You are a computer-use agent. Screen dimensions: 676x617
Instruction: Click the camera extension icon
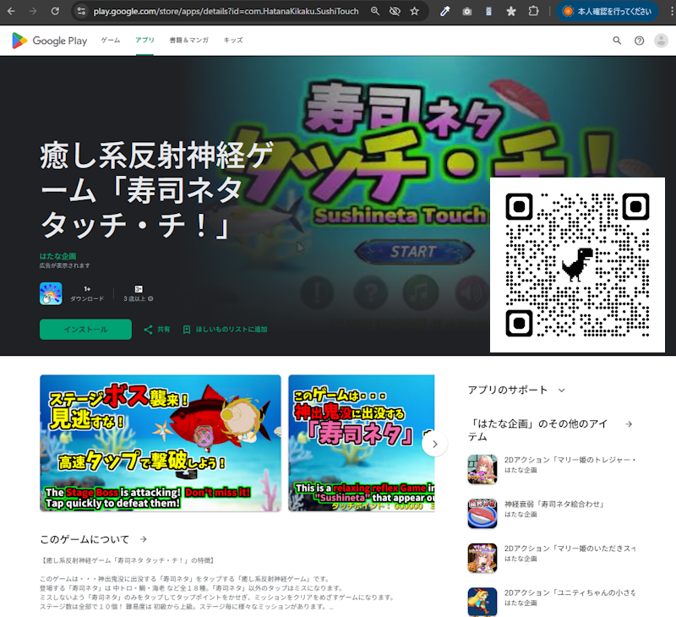click(x=467, y=11)
